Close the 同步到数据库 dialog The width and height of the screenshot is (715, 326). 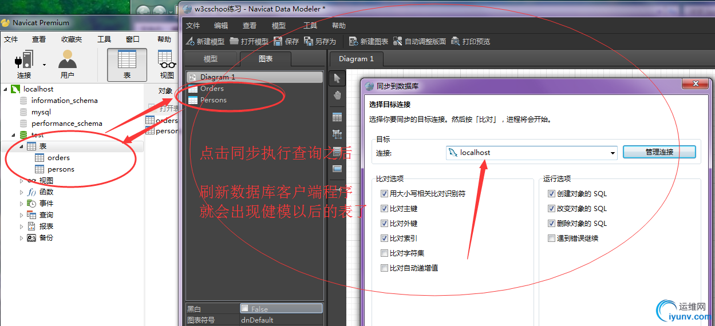(696, 84)
